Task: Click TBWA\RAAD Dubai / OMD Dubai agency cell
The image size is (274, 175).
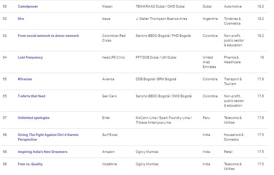Action: coord(160,7)
